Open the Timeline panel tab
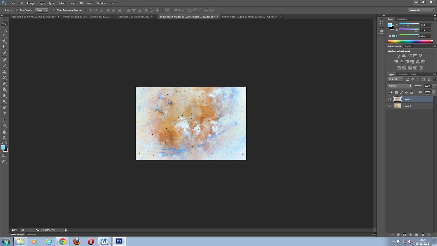This screenshot has width=437, height=246. pyautogui.click(x=31, y=235)
